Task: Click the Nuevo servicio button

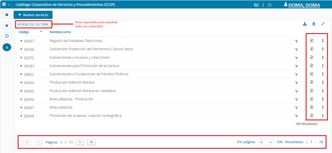Action: click(x=33, y=15)
